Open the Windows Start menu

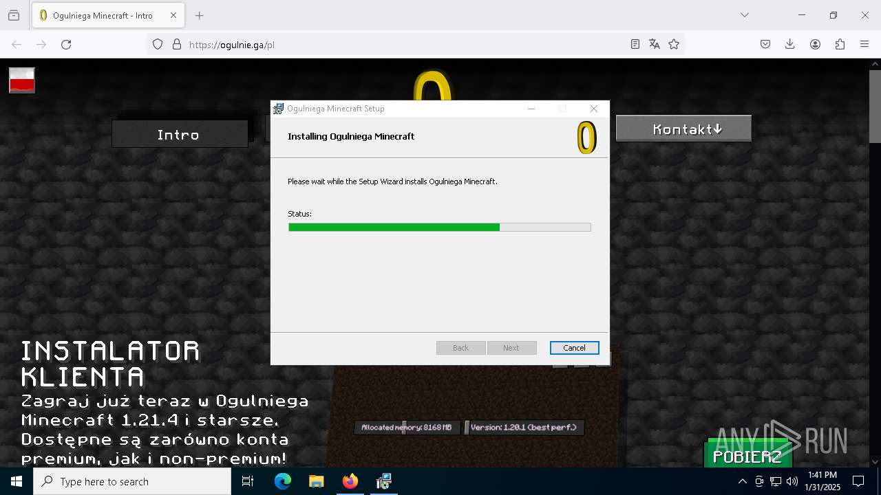click(17, 481)
